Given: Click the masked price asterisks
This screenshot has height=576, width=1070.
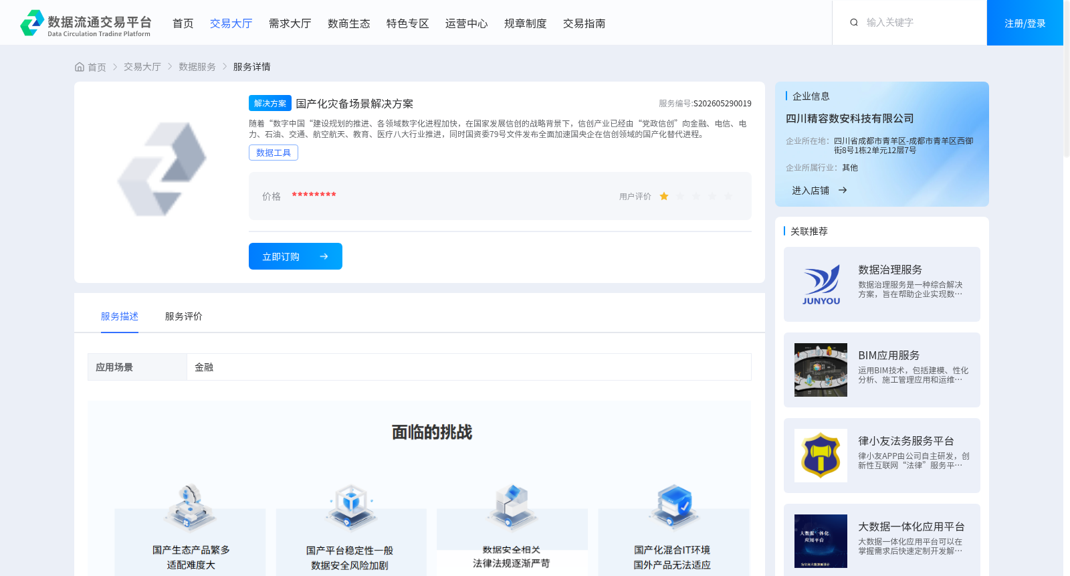Looking at the screenshot, I should (x=314, y=195).
